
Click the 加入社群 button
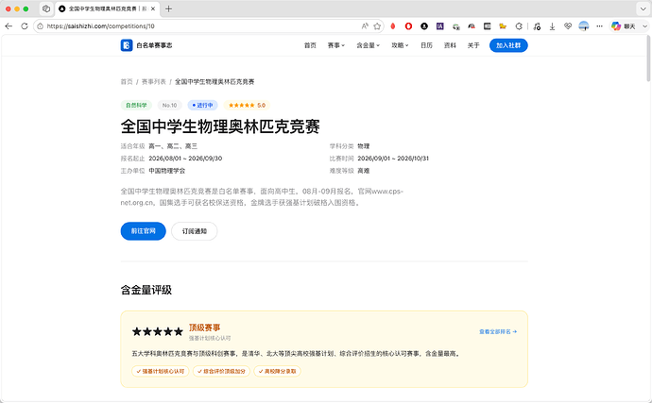pos(508,45)
